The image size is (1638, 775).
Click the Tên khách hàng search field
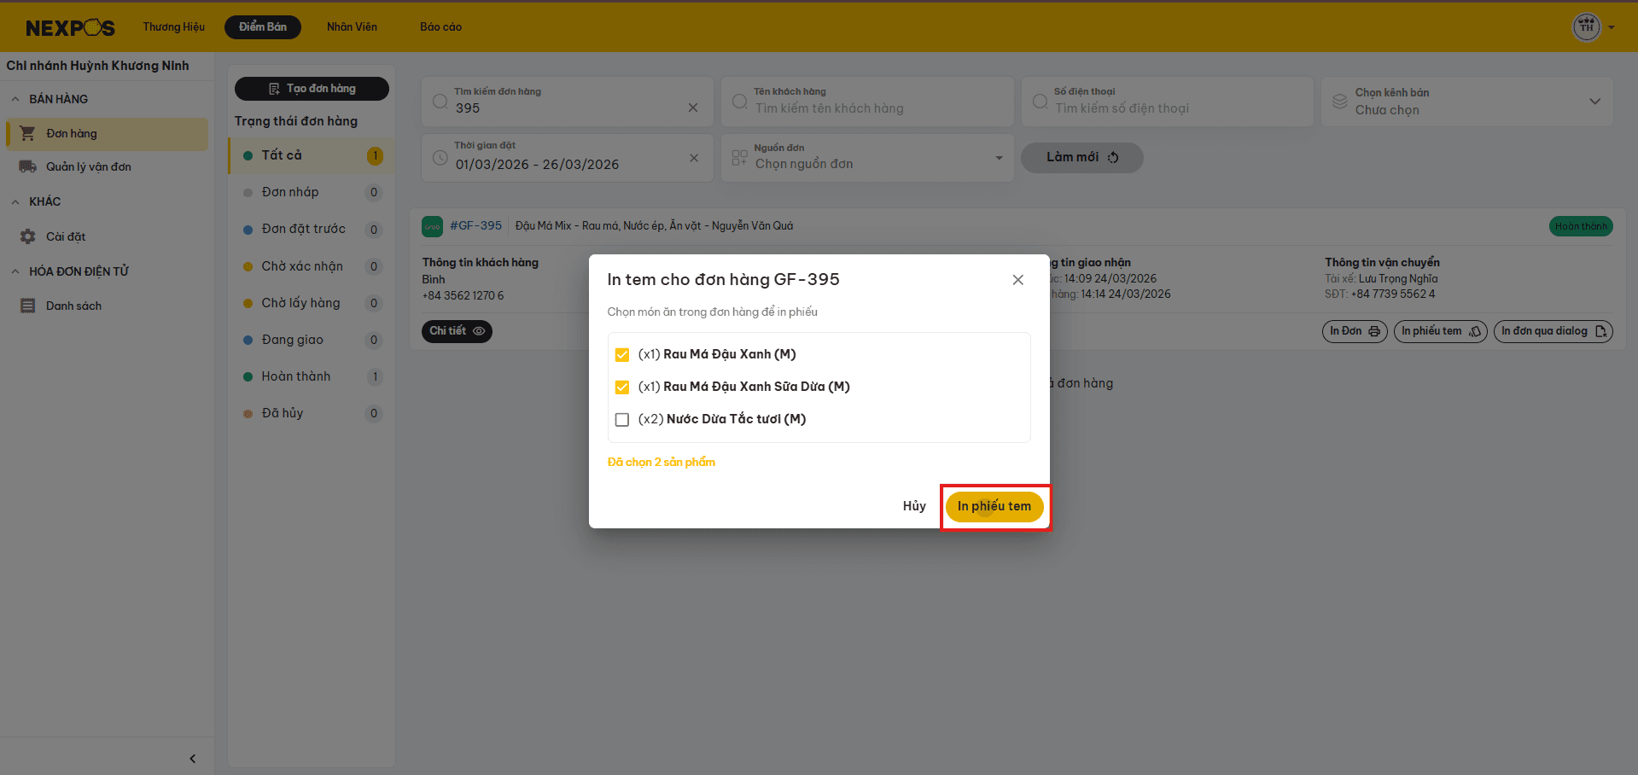[867, 102]
